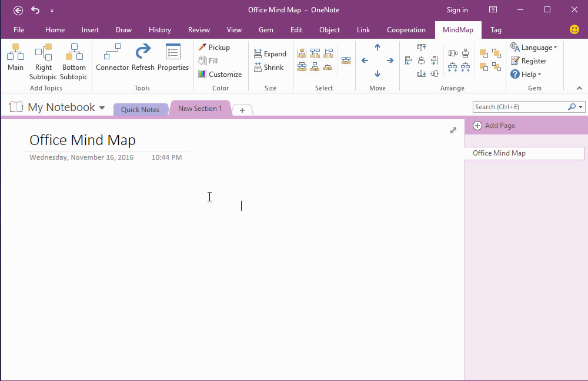Click the move-up arrow in Move group
Image resolution: width=588 pixels, height=381 pixels.
pyautogui.click(x=377, y=47)
